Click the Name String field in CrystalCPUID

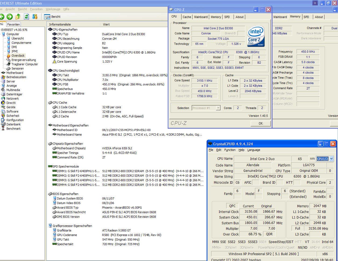click(x=284, y=176)
